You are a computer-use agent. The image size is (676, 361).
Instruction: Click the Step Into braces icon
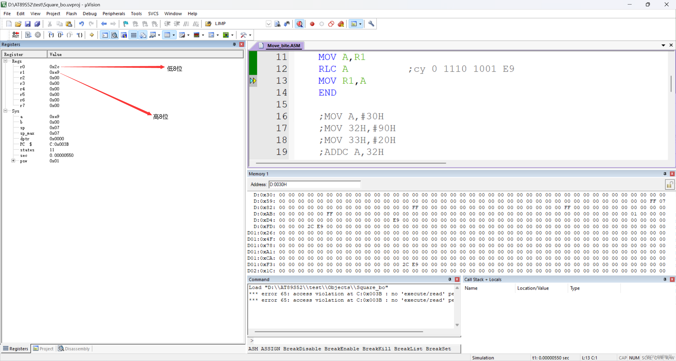click(51, 35)
